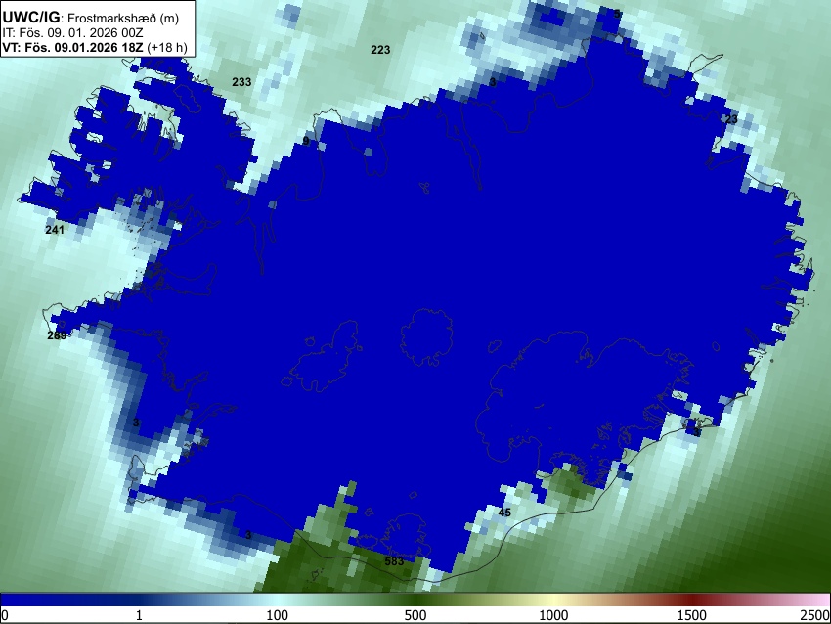The height and width of the screenshot is (624, 831).
Task: Click the legend tick label '1500'
Action: click(x=692, y=615)
